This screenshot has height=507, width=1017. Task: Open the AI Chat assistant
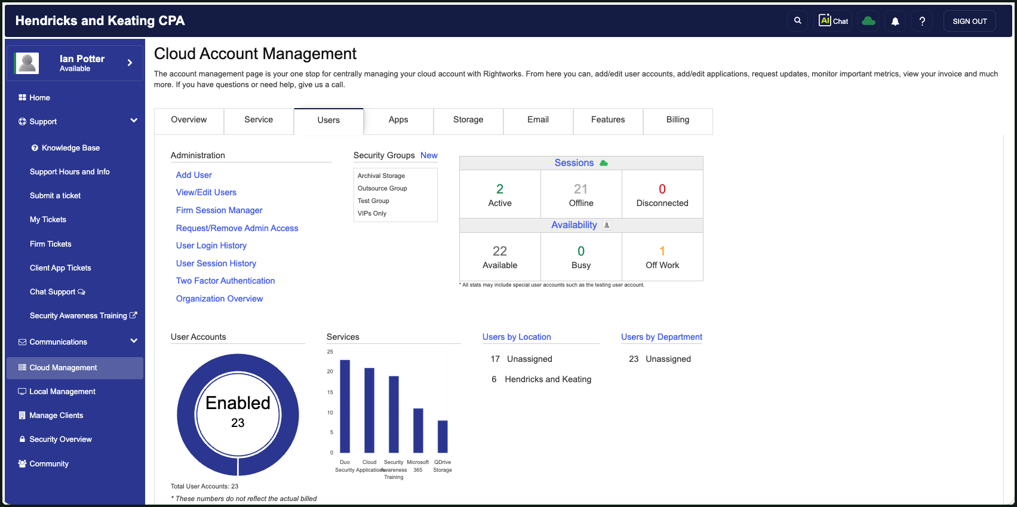tap(834, 21)
